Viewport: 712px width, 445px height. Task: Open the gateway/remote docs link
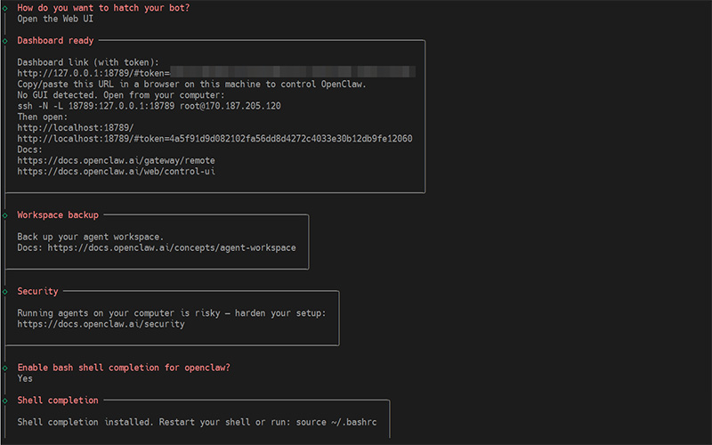(116, 160)
